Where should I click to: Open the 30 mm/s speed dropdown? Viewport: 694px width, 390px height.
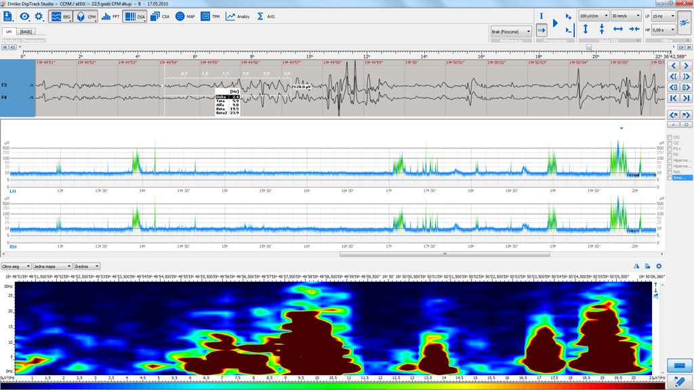click(626, 16)
